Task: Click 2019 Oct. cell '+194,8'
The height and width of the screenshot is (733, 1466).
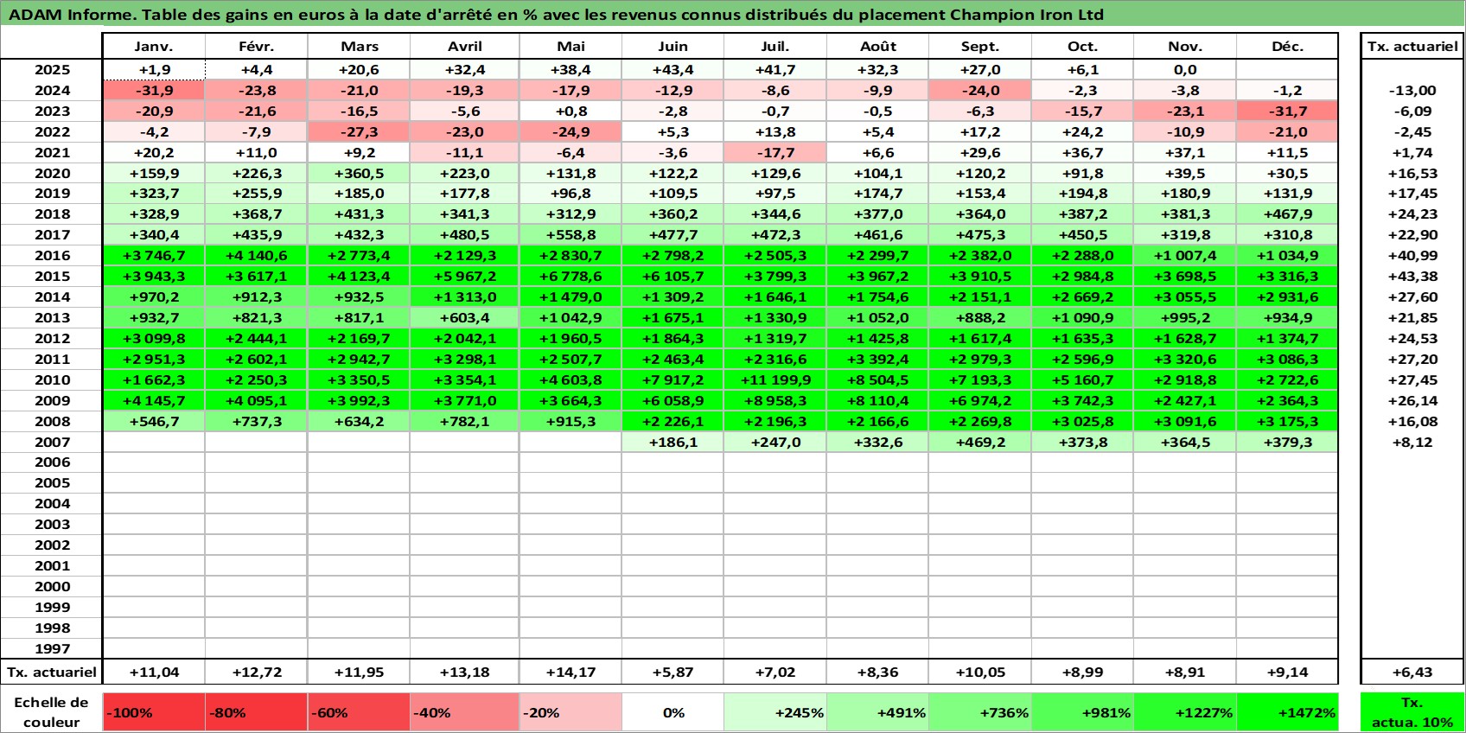Action: [1082, 194]
